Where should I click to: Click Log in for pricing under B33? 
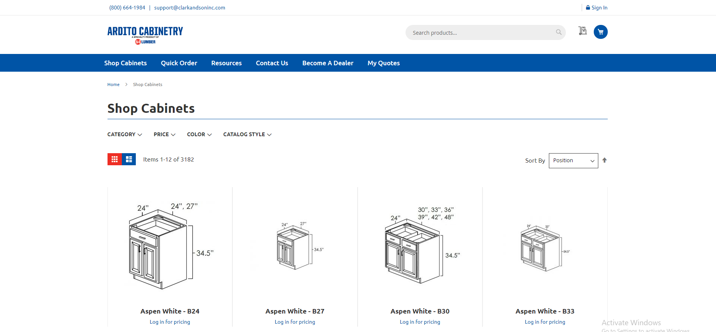[x=545, y=322]
